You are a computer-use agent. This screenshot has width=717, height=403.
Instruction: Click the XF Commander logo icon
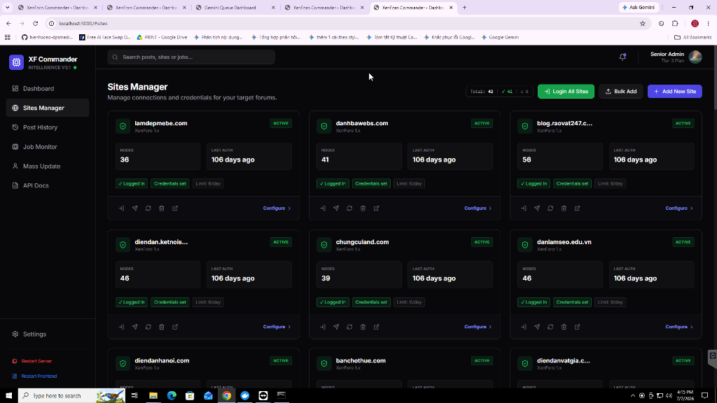click(17, 62)
